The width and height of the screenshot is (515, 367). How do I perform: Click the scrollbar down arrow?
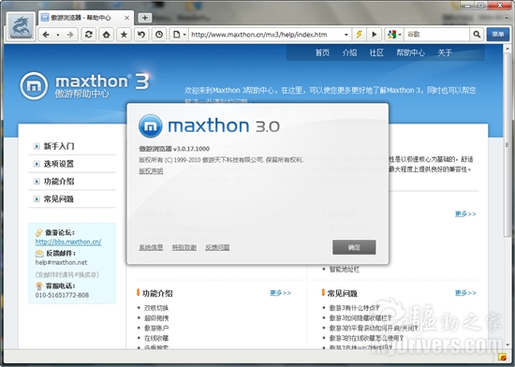coord(507,345)
